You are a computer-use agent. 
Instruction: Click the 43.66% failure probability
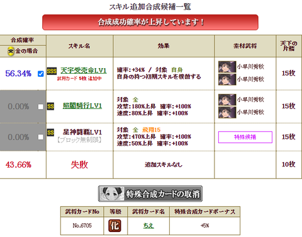18,165
